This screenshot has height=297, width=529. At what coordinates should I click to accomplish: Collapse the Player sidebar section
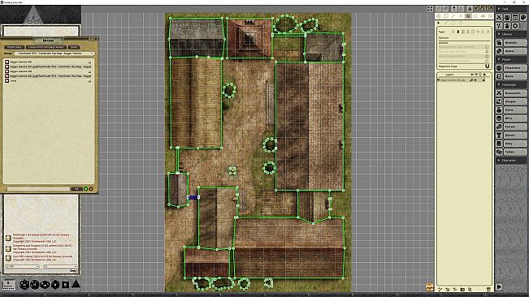point(511,59)
